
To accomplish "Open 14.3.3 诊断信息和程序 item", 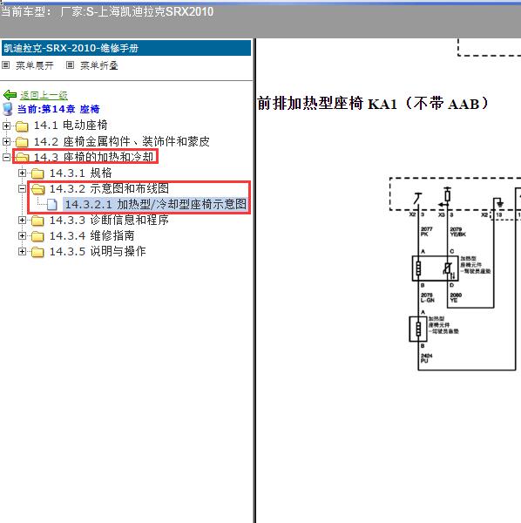I will click(109, 220).
